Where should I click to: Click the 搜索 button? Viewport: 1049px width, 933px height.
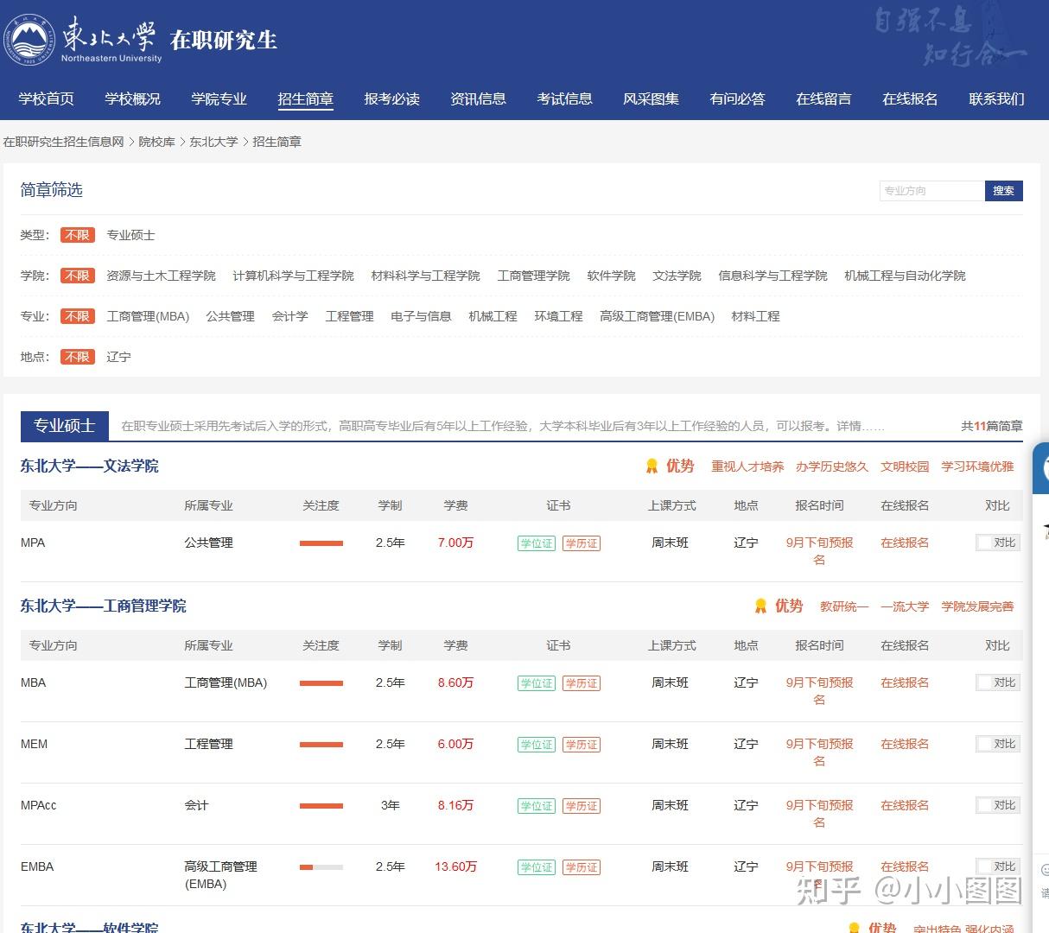(x=1004, y=191)
